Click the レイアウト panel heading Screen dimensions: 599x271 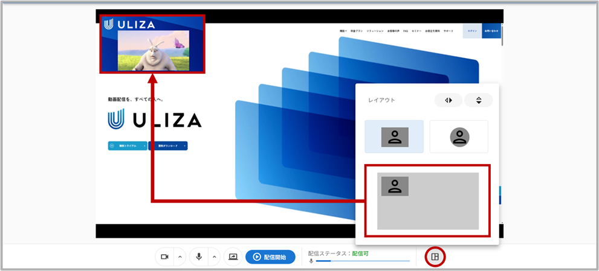(381, 100)
